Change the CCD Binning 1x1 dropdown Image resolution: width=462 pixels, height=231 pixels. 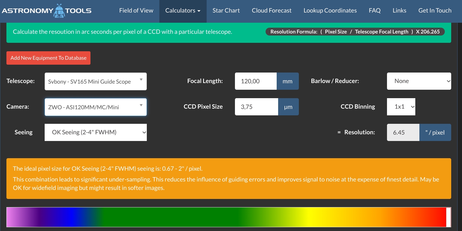[401, 107]
